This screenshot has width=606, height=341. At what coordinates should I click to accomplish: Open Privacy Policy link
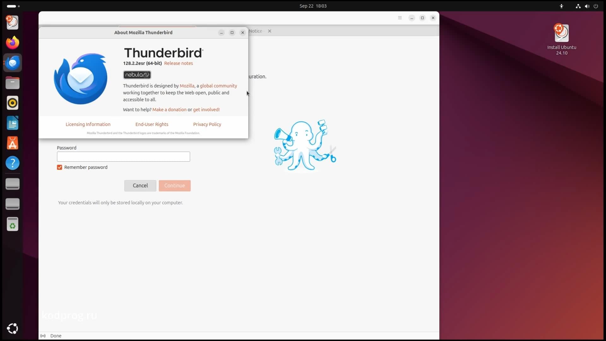click(x=207, y=124)
